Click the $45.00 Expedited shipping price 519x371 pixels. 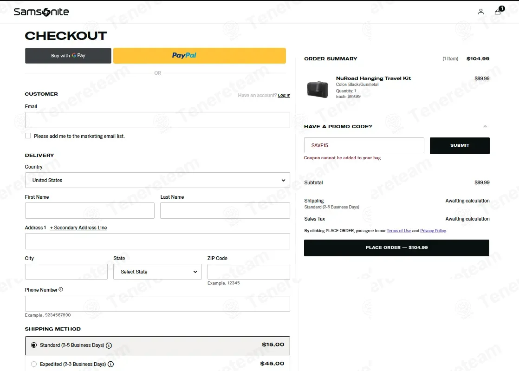pos(272,364)
